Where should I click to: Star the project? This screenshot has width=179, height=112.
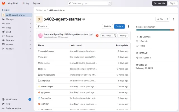(160, 19)
